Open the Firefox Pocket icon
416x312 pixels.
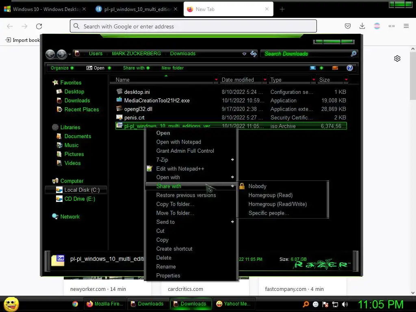[348, 26]
